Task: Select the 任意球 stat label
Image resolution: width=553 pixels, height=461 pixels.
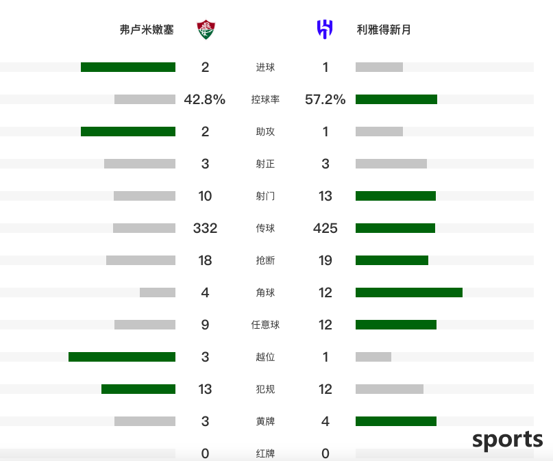Action: 265,325
